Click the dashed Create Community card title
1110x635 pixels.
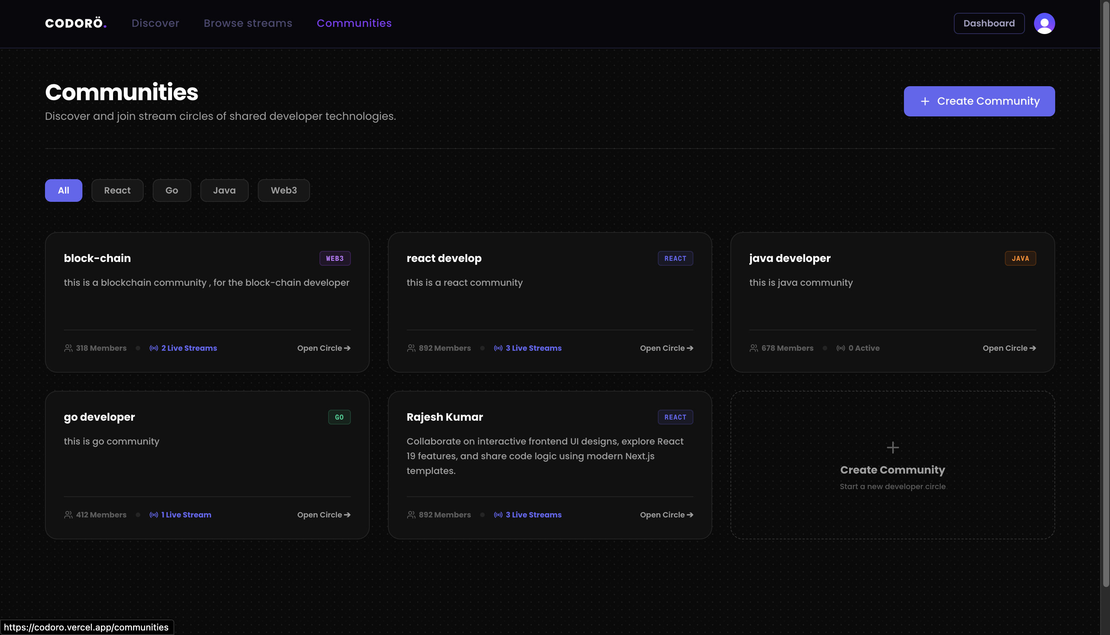coord(892,470)
